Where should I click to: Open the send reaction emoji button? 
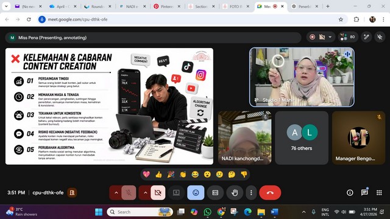pos(196,193)
